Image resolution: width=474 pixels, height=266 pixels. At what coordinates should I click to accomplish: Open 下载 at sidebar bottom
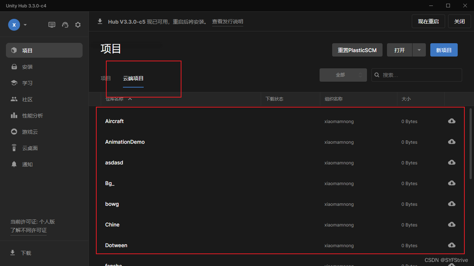point(20,253)
